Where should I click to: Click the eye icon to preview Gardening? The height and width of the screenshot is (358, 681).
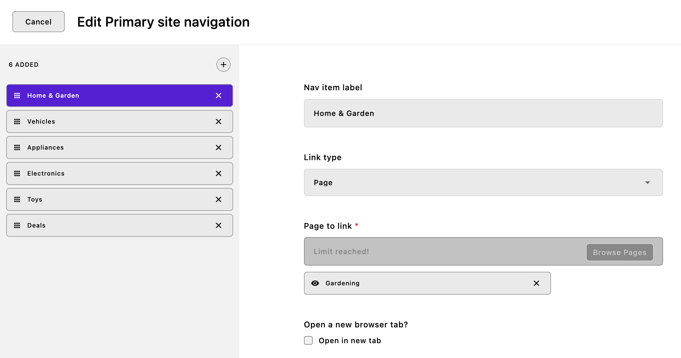pyautogui.click(x=315, y=283)
